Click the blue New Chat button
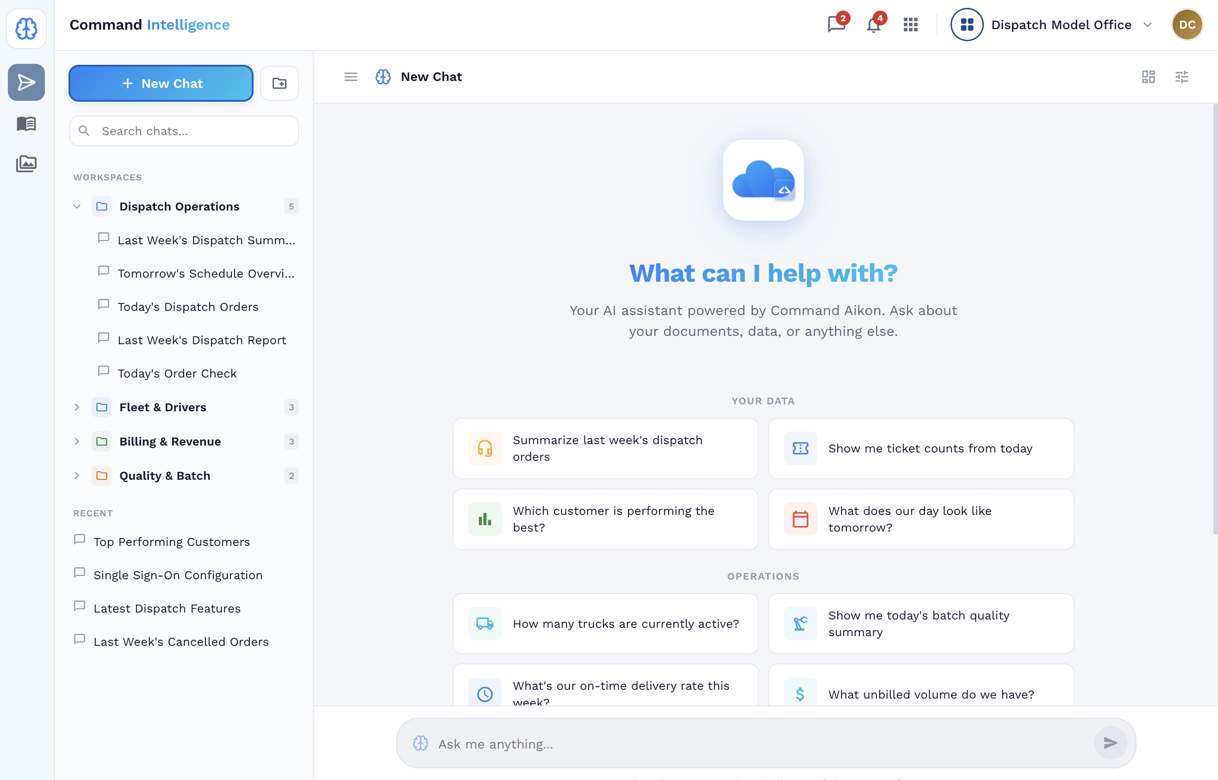This screenshot has height=780, width=1218. [x=161, y=83]
